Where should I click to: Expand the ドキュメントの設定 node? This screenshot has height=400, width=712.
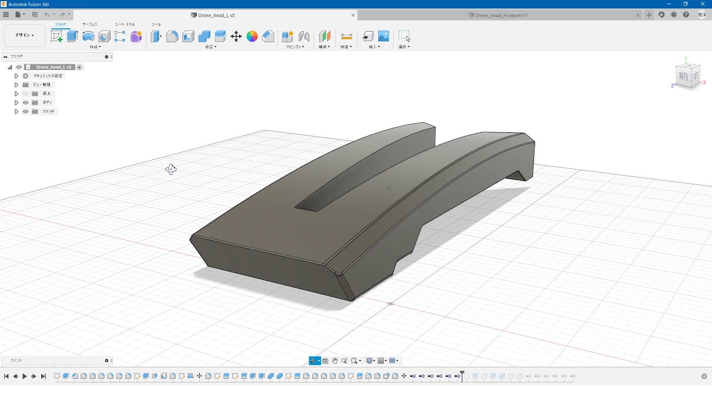click(17, 76)
